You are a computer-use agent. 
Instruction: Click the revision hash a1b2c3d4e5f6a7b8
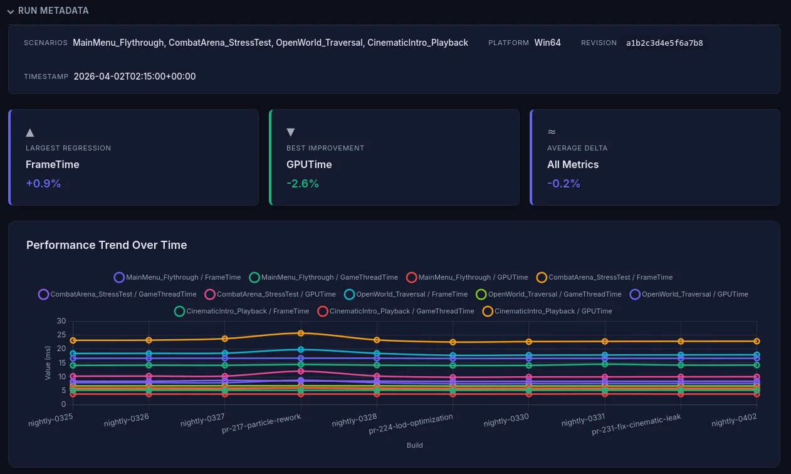click(664, 43)
